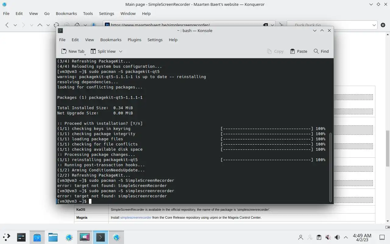The image size is (390, 244).
Task: Open the Settings menu in Konsole
Action: 155,40
